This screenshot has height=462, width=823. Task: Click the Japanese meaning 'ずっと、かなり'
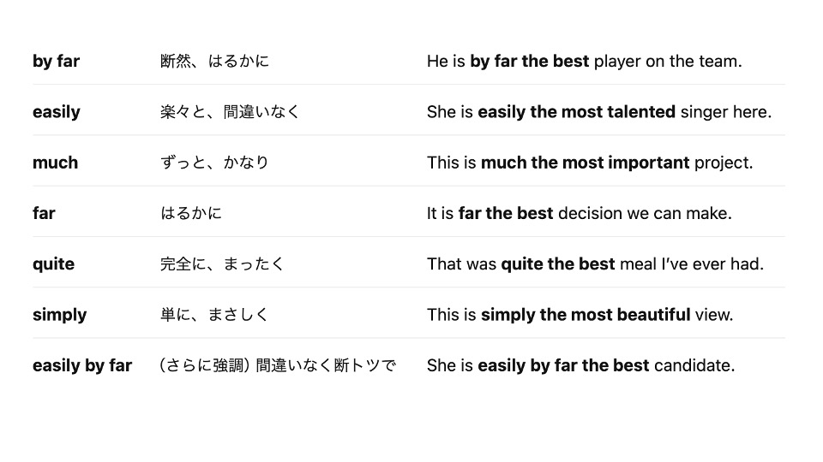214,163
